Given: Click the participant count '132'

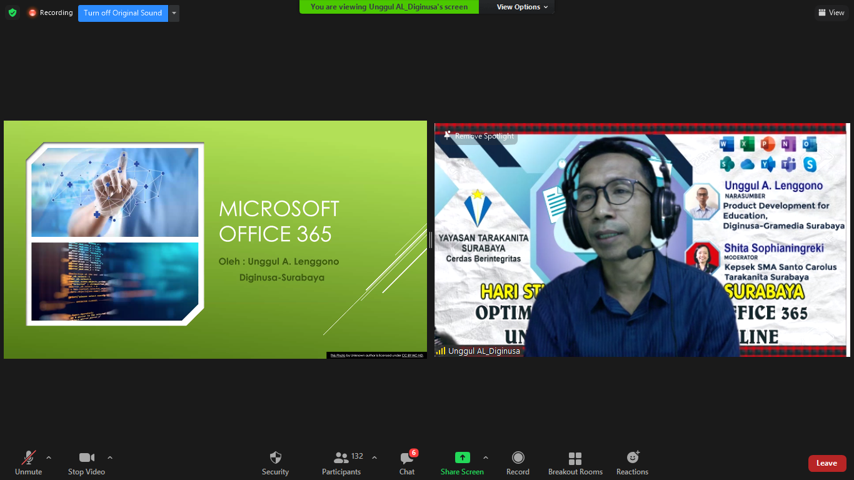Looking at the screenshot, I should pos(358,456).
